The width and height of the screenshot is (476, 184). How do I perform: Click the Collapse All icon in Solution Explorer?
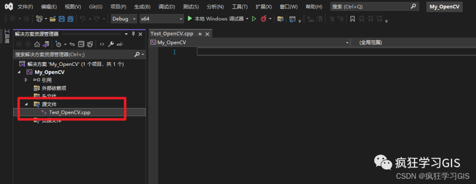pyautogui.click(x=81, y=44)
